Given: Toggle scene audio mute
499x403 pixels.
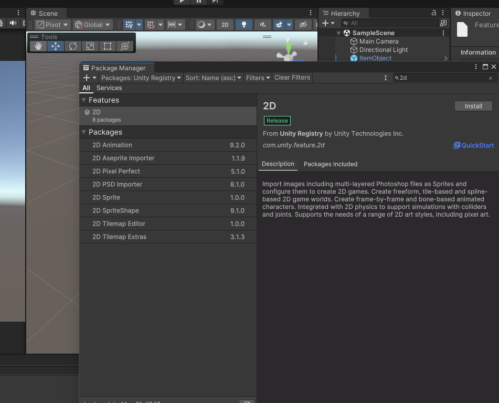Looking at the screenshot, I should [x=263, y=25].
